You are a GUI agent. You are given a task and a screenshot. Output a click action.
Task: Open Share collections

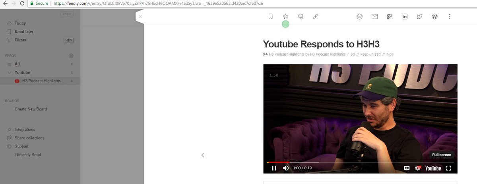click(29, 138)
